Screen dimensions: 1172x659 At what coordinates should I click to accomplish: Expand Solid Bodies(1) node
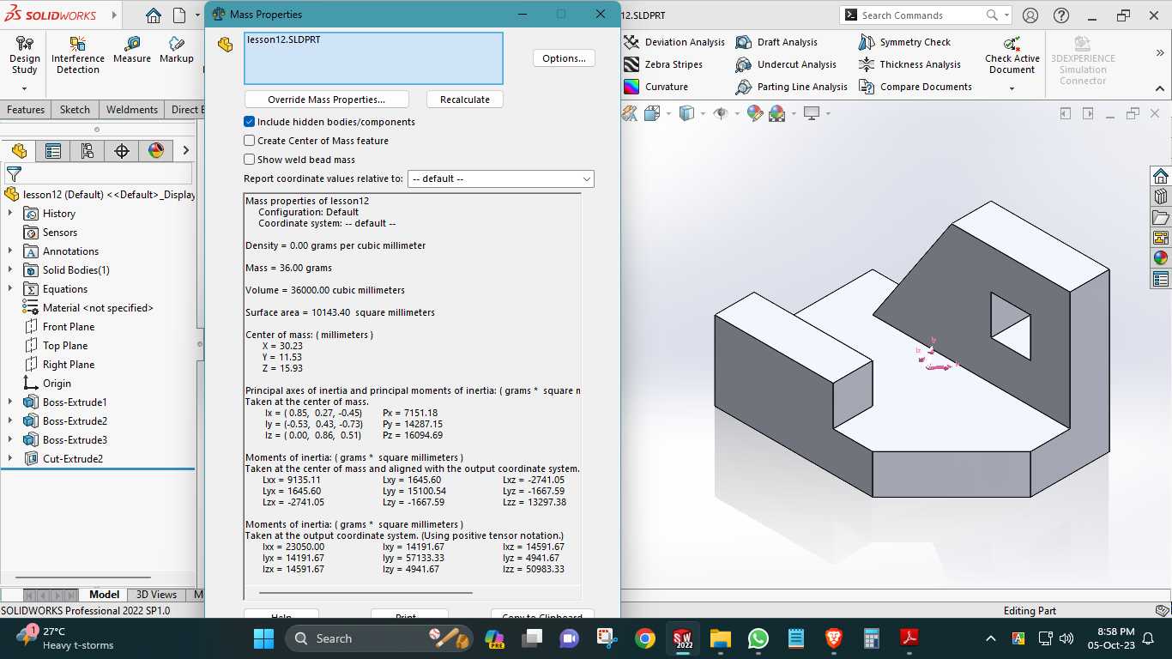[x=10, y=270]
